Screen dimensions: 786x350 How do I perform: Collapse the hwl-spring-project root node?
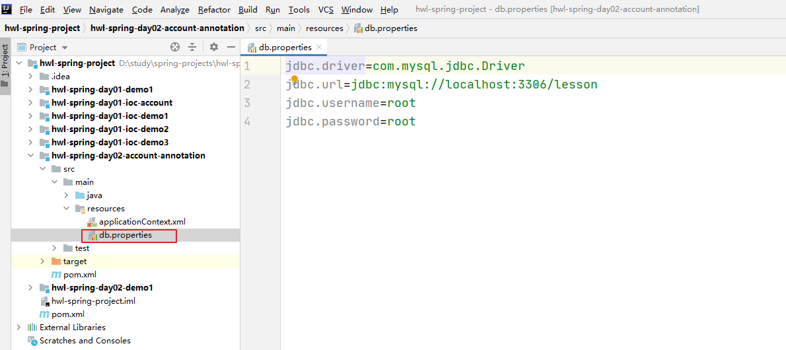coord(20,63)
